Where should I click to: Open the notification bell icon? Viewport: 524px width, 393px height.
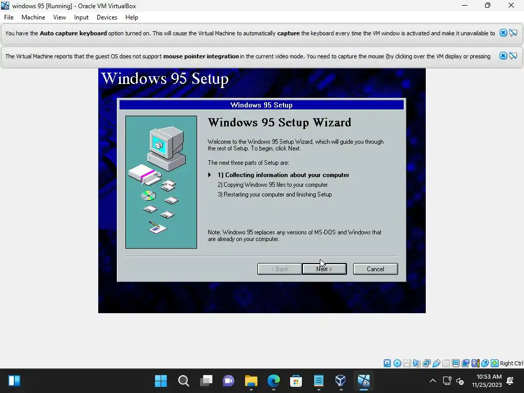click(x=510, y=381)
